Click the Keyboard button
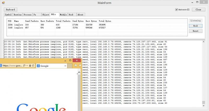209x111 pixels. click(x=10, y=10)
